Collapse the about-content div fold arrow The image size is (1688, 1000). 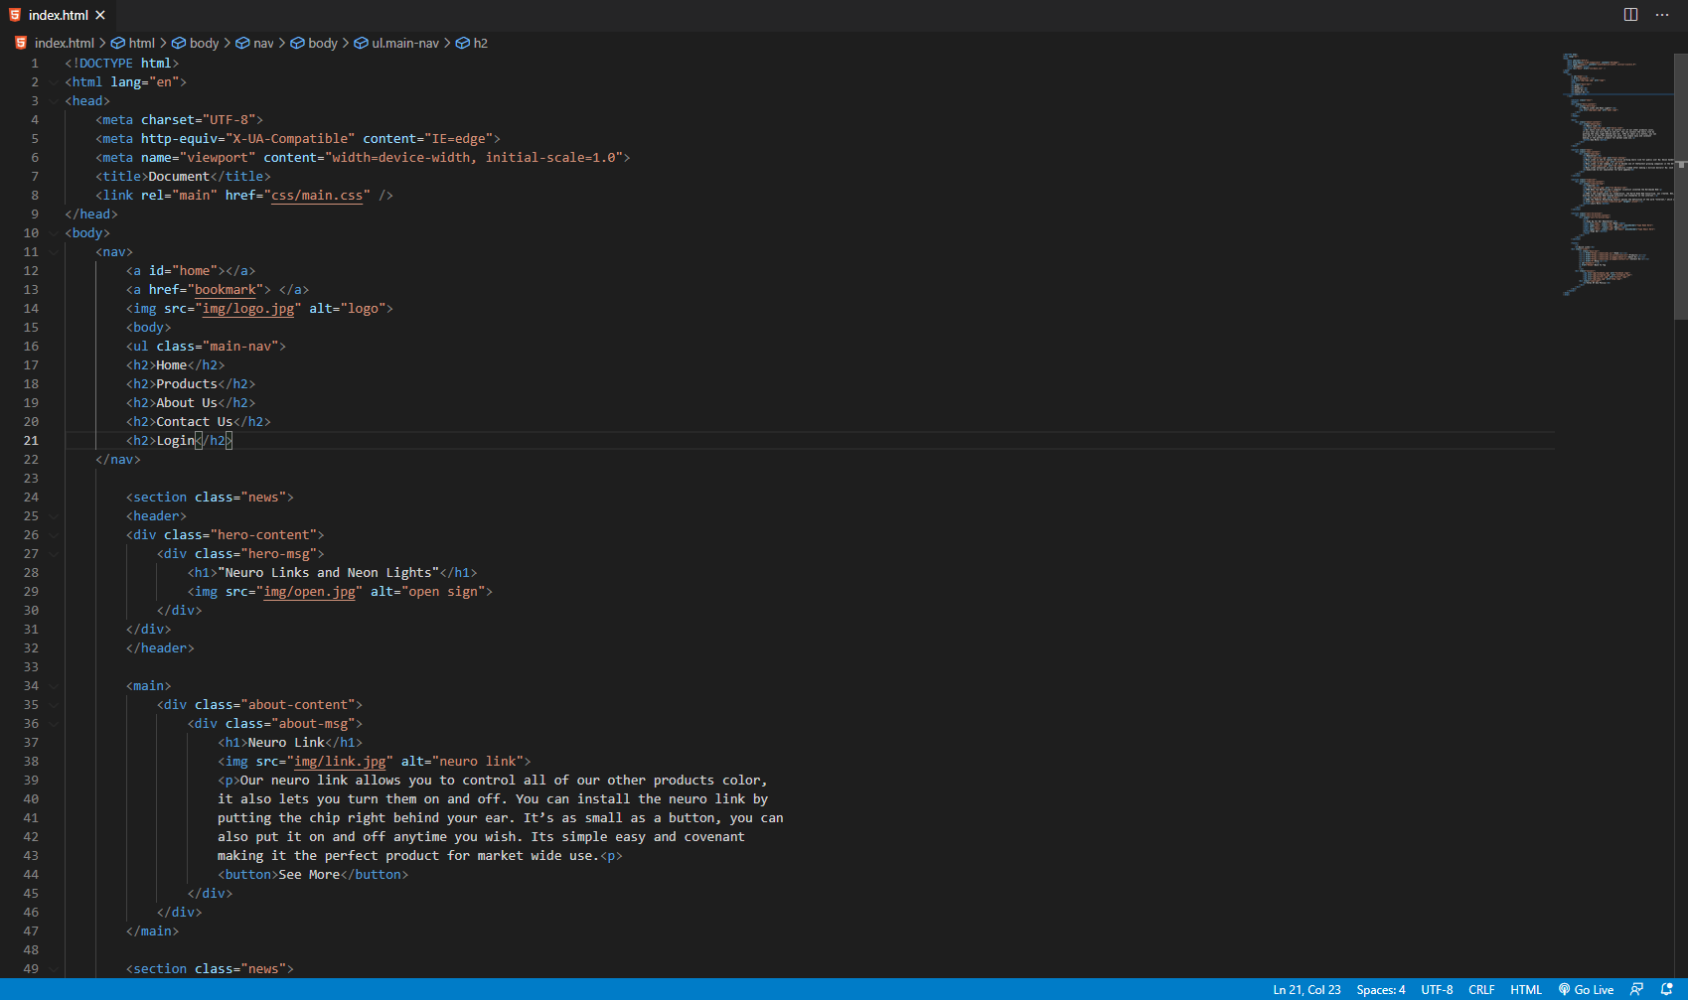[53, 704]
